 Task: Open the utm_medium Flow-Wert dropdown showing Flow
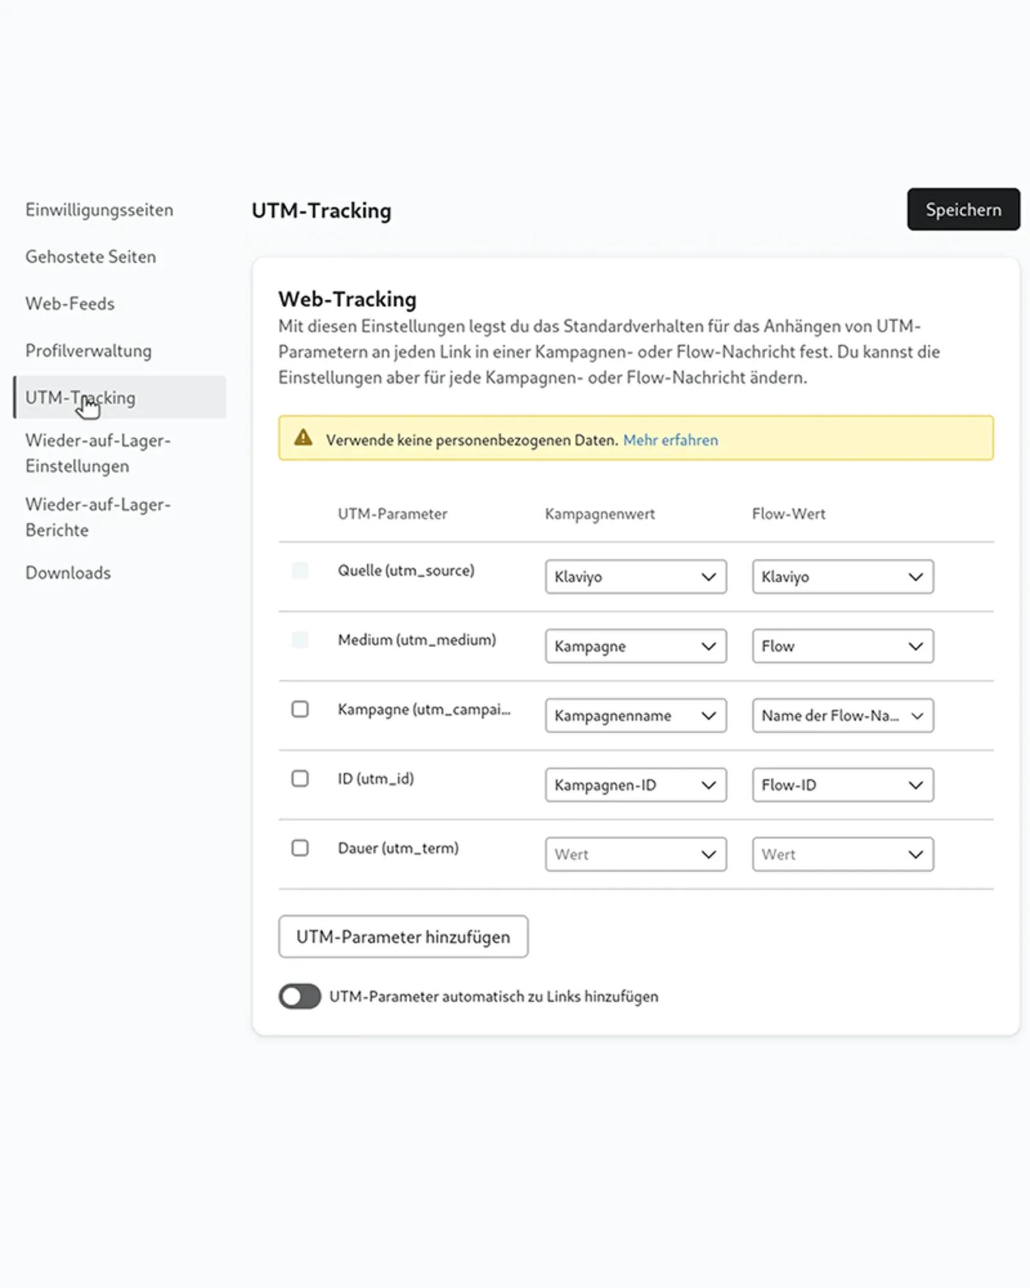coord(843,646)
